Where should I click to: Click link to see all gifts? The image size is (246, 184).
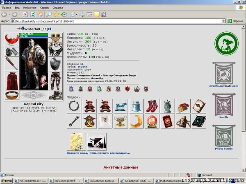[x=98, y=153]
